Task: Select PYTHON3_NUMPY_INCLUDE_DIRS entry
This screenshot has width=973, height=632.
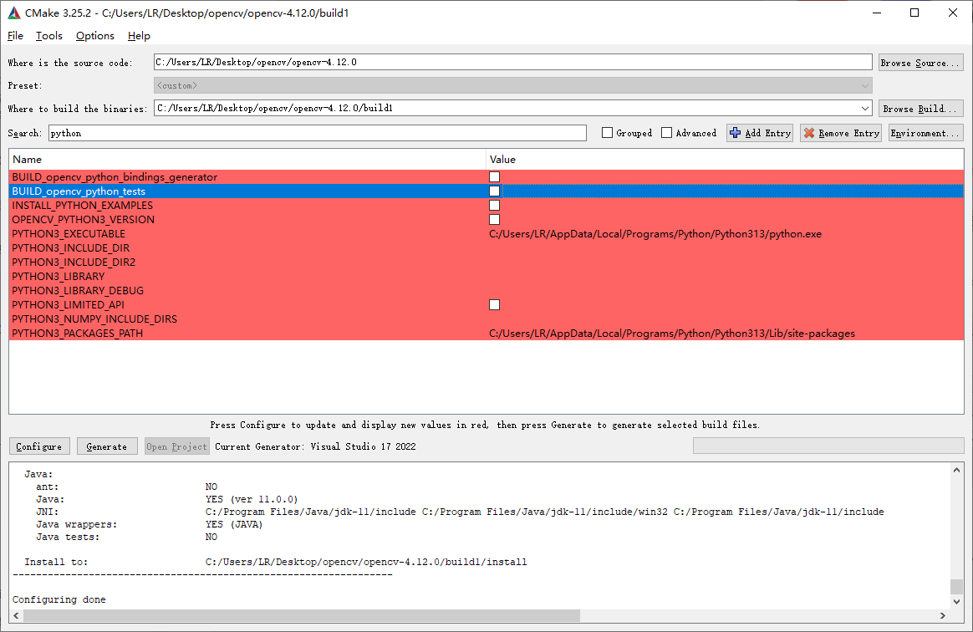Action: click(486, 319)
